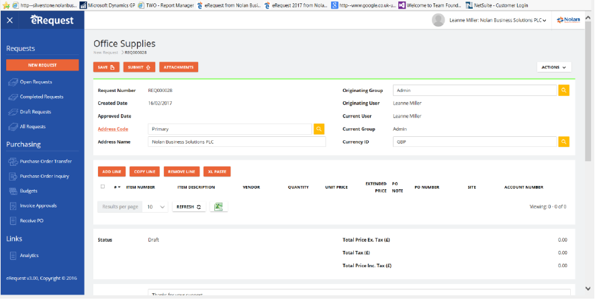Viewport: 595px width, 300px height.
Task: Open the Open Requests menu item
Action: point(36,82)
